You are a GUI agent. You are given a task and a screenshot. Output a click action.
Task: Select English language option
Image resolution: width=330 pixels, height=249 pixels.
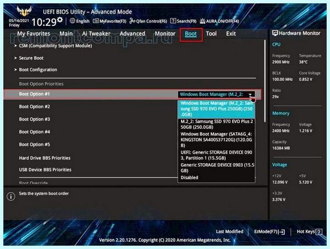pos(82,21)
